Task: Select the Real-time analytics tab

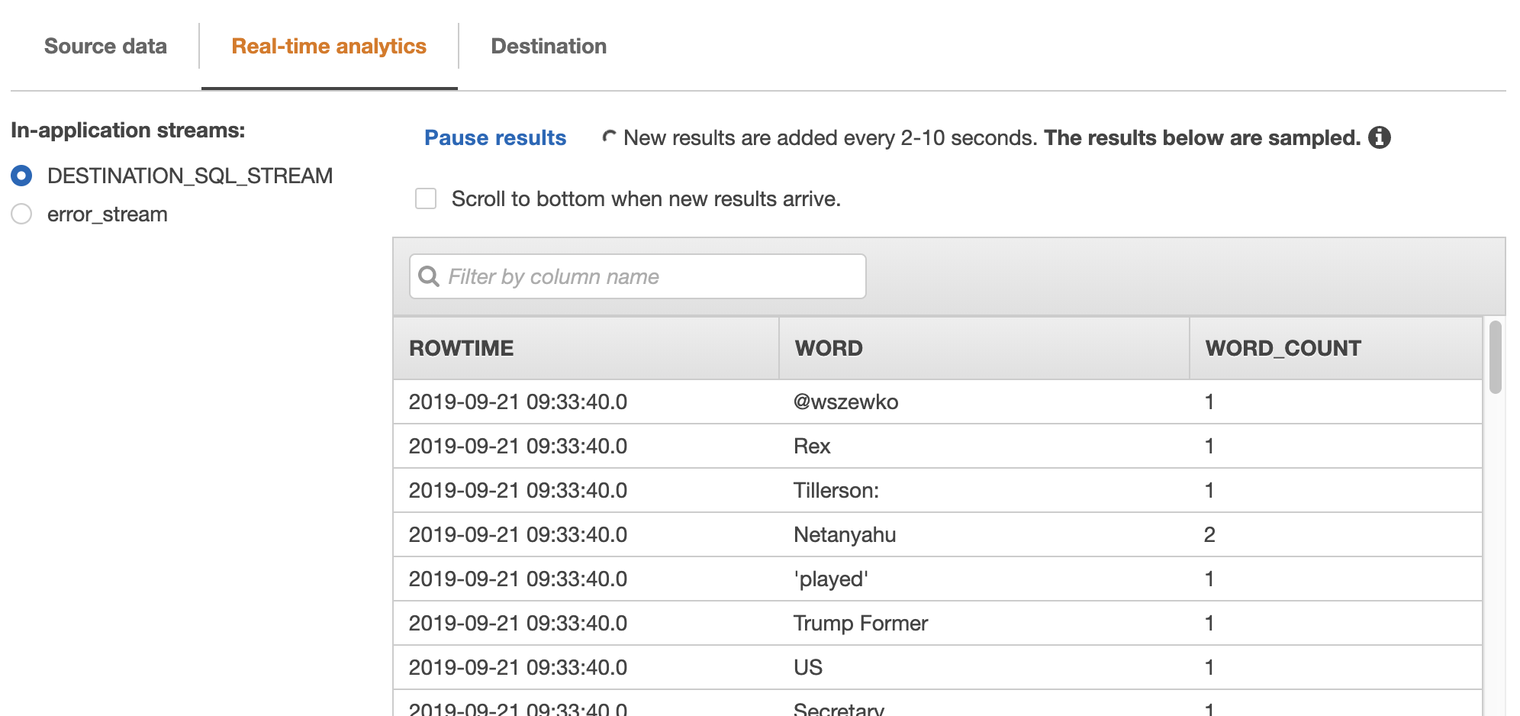Action: [x=330, y=46]
